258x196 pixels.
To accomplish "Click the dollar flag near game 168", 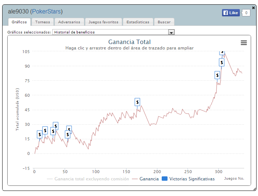I will (137, 102).
